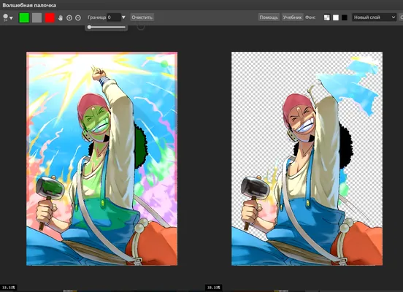The width and height of the screenshot is (403, 292).
Task: Click the Очистить button
Action: [142, 18]
